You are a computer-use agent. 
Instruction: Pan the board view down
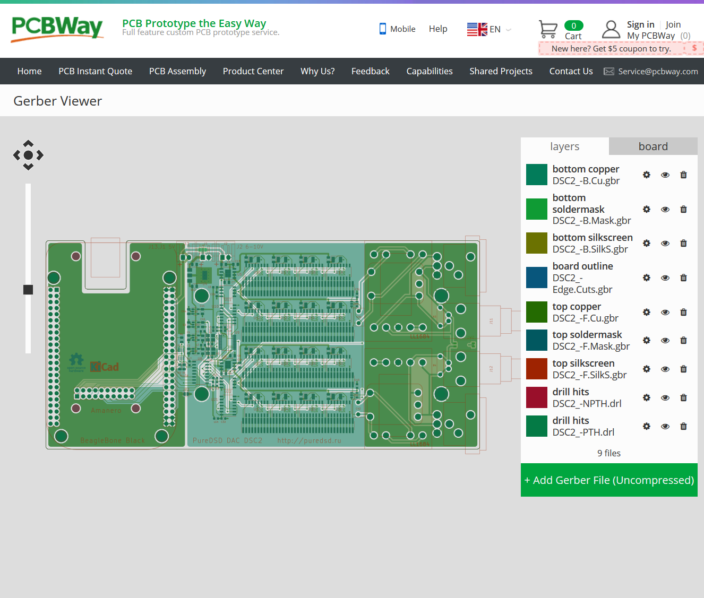28,167
